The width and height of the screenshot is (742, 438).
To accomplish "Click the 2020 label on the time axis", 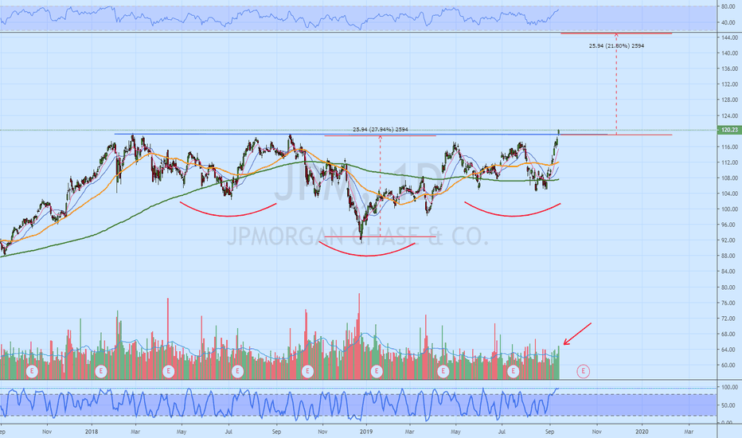I will [x=642, y=432].
